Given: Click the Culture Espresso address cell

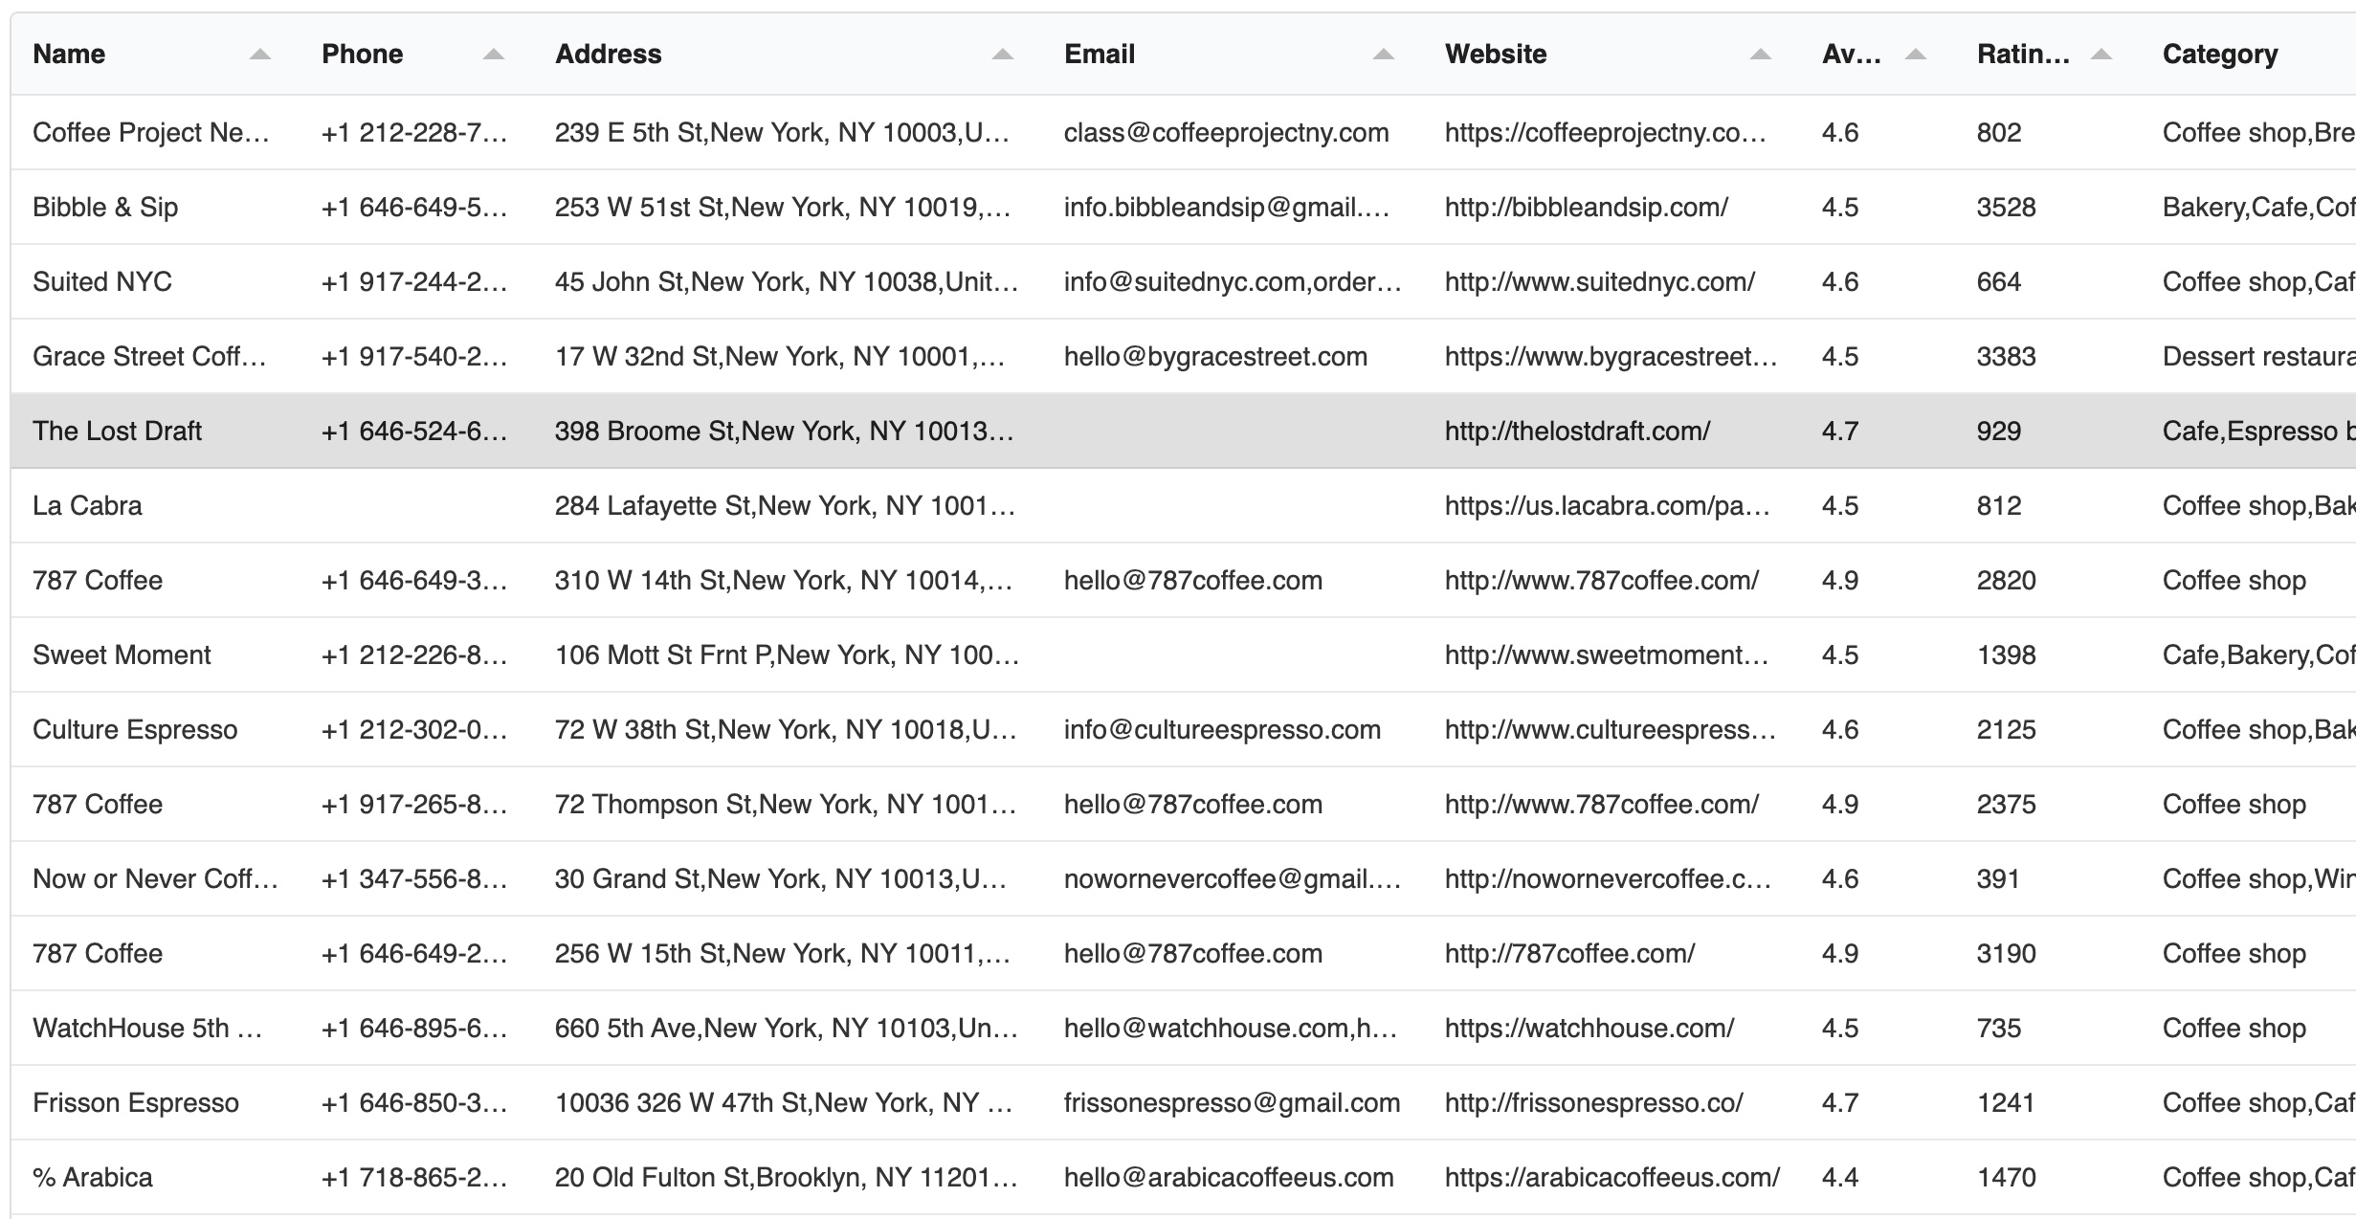Looking at the screenshot, I should coord(785,730).
